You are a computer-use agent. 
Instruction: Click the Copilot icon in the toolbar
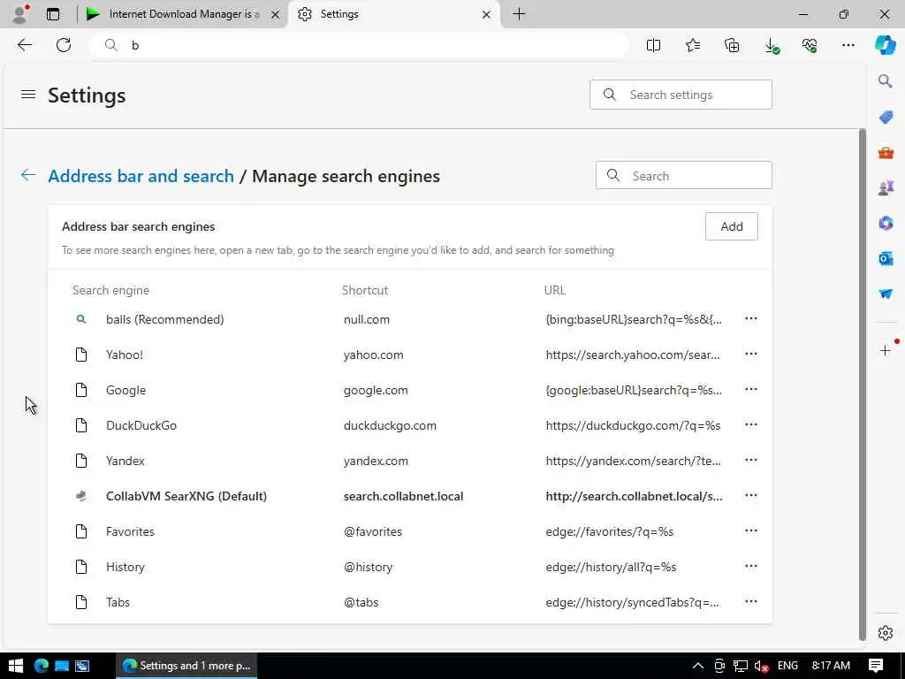(x=885, y=45)
